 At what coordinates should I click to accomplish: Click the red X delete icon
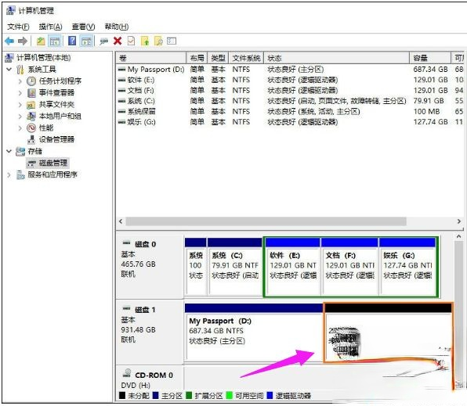pos(118,41)
